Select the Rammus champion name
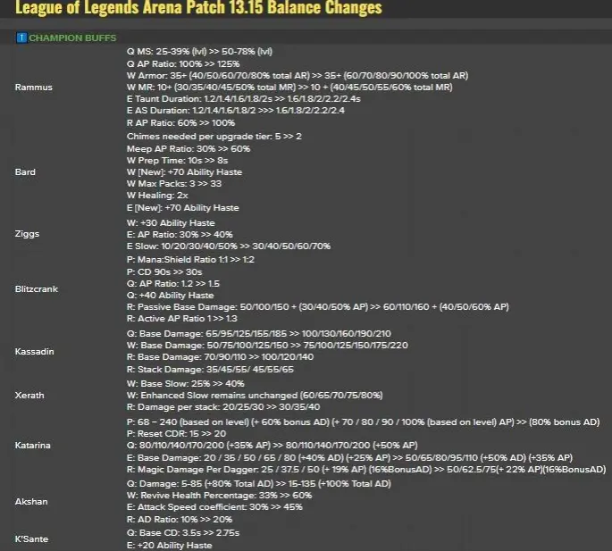612x551 pixels. (x=34, y=87)
